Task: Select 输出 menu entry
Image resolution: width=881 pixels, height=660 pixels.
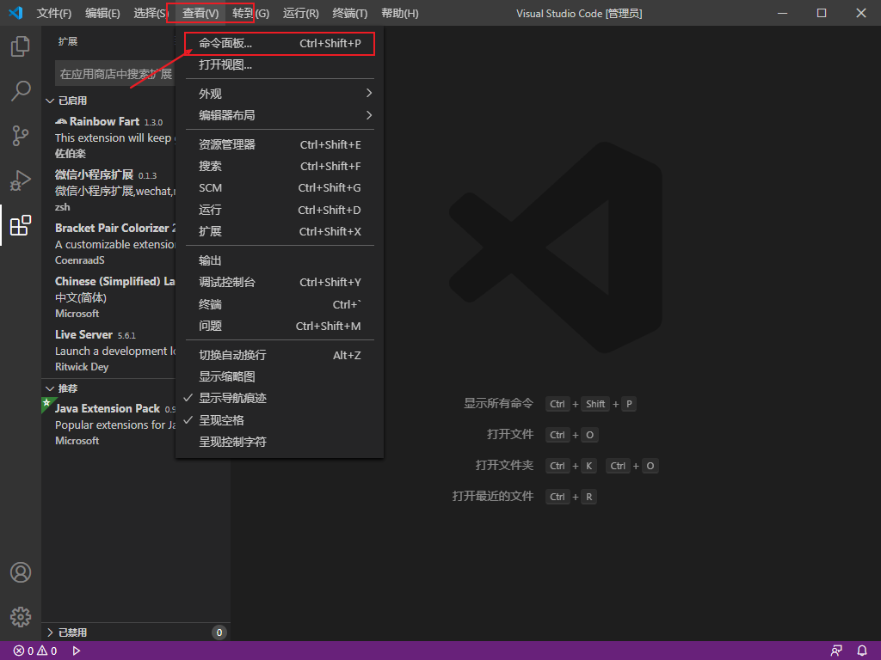Action: [x=280, y=260]
